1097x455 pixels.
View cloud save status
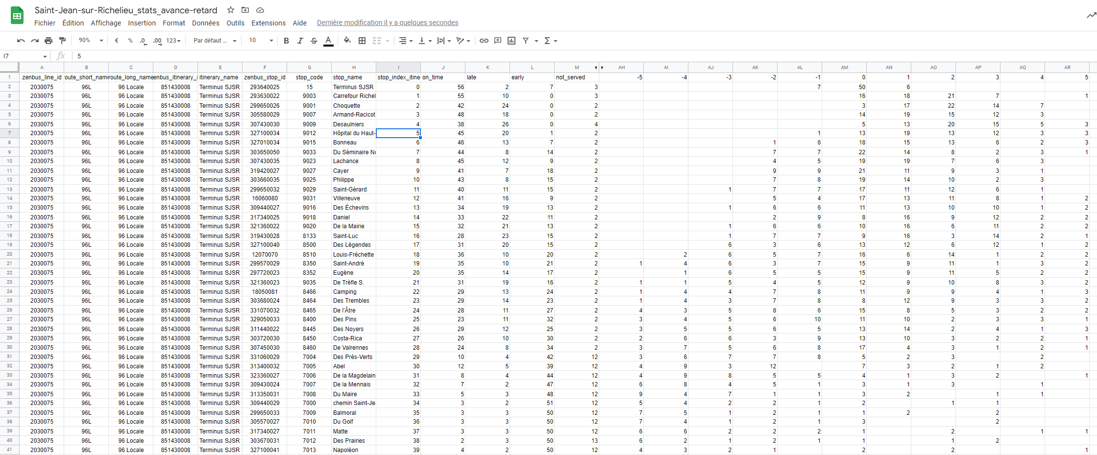260,10
